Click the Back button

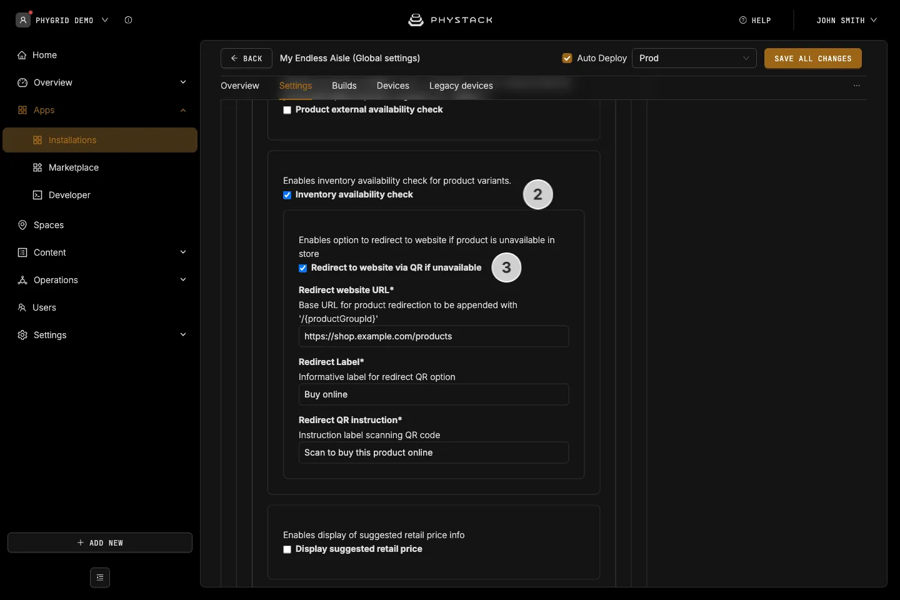[x=246, y=58]
